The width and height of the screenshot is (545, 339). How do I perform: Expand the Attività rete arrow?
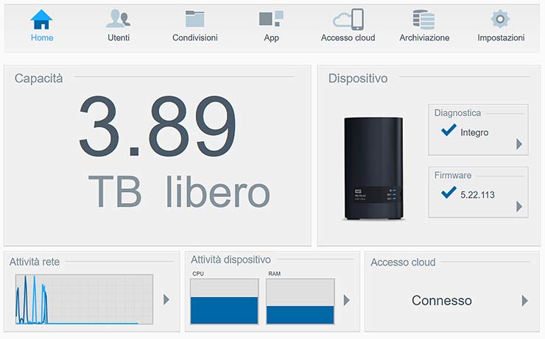coord(166,299)
